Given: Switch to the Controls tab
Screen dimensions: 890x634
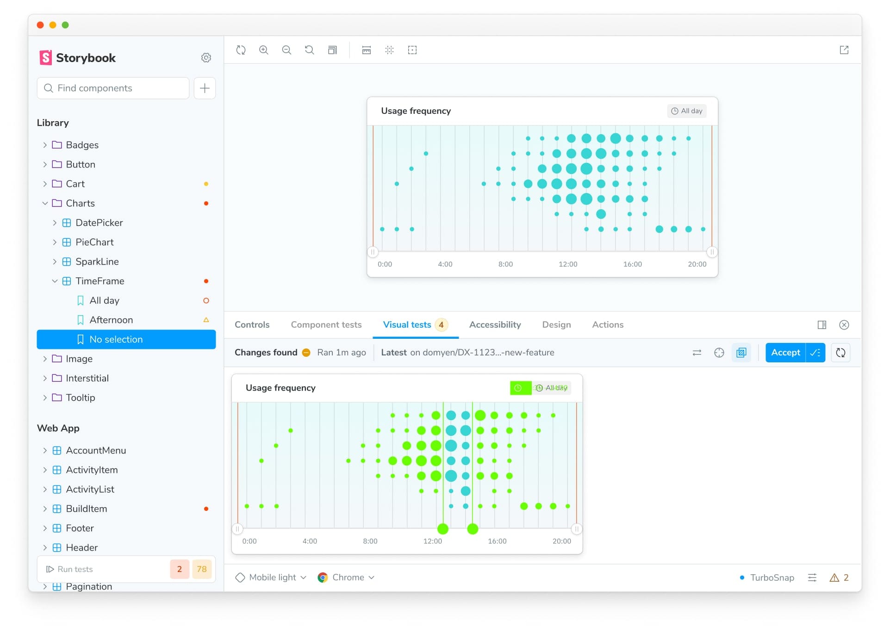Looking at the screenshot, I should 252,325.
